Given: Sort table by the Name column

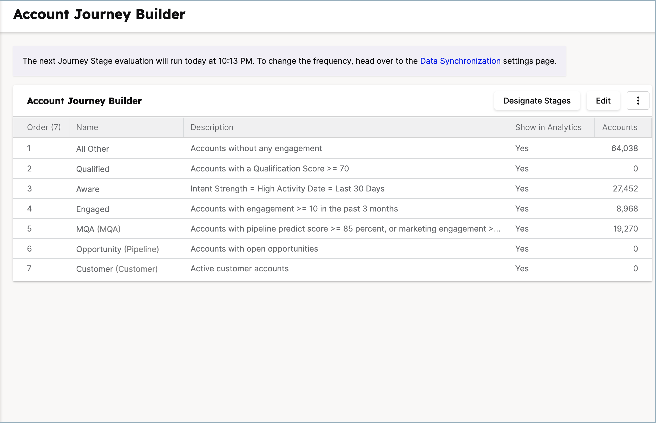Looking at the screenshot, I should pyautogui.click(x=87, y=127).
